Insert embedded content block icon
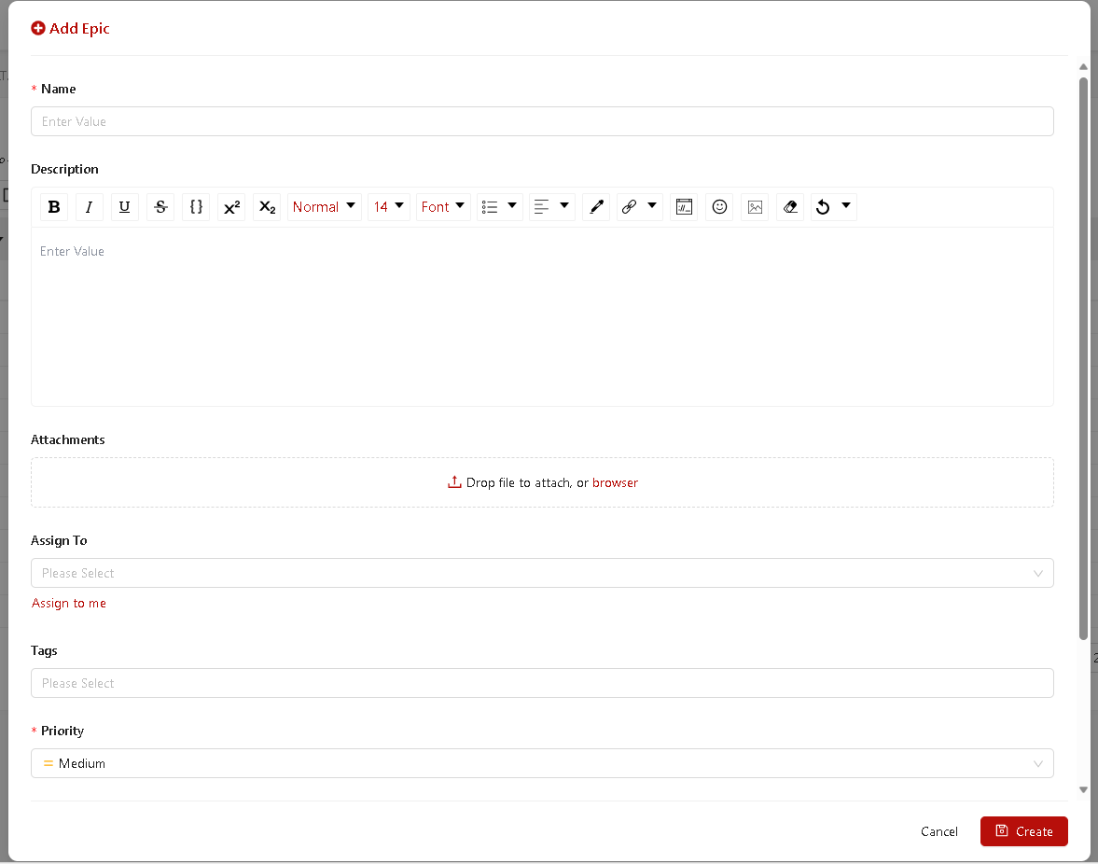1098x864 pixels. pos(684,206)
